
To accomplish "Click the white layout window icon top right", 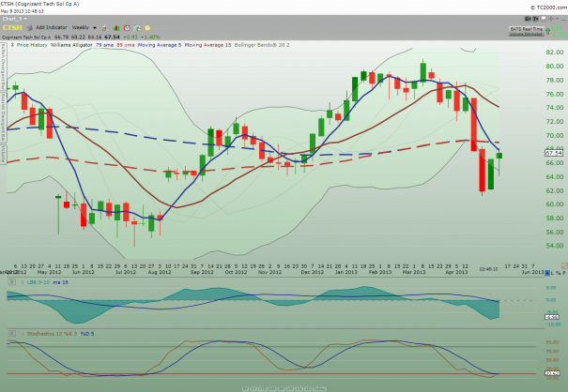I will (544, 19).
